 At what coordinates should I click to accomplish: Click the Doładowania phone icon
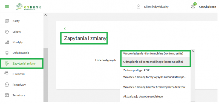click(x=7, y=53)
